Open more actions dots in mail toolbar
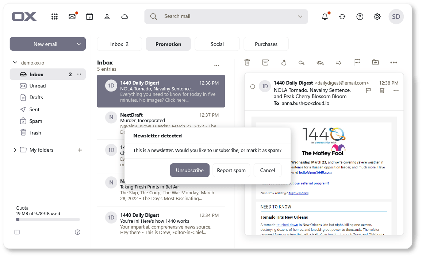This screenshot has width=422, height=257. click(x=394, y=63)
